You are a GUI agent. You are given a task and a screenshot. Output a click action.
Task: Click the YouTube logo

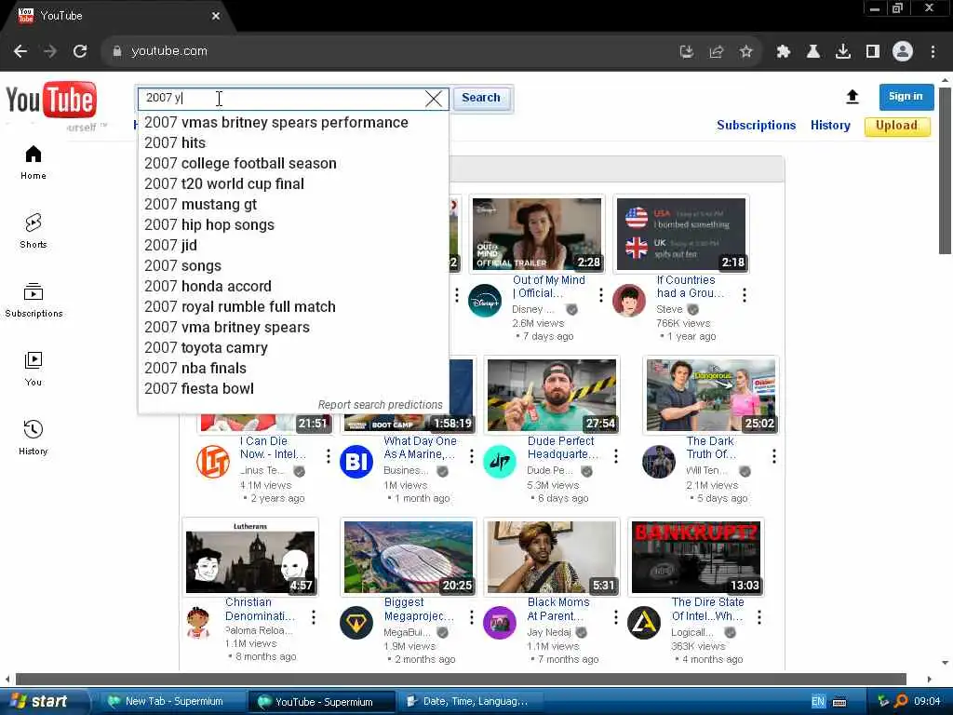(x=51, y=99)
